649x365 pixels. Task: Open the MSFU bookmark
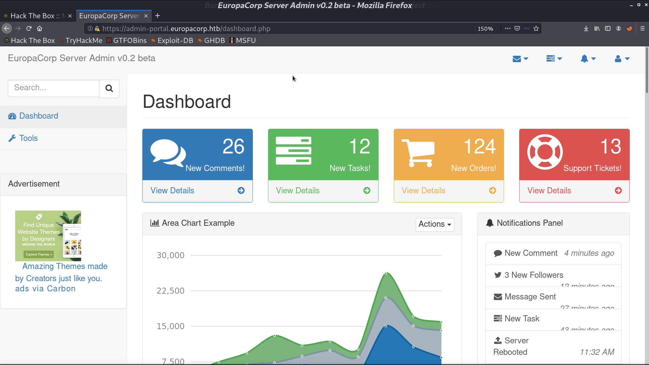click(x=242, y=41)
